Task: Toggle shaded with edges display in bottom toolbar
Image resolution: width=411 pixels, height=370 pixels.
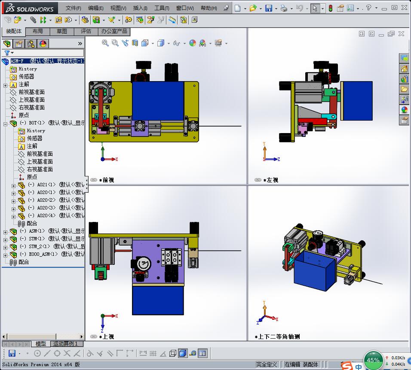Action: [x=182, y=354]
